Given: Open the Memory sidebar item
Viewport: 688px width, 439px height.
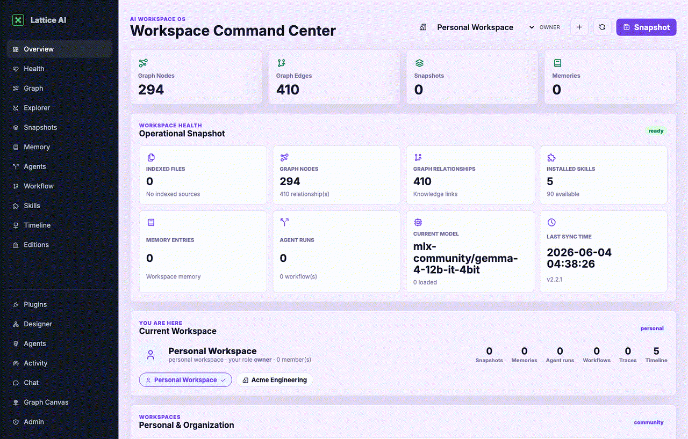Looking at the screenshot, I should [59, 147].
